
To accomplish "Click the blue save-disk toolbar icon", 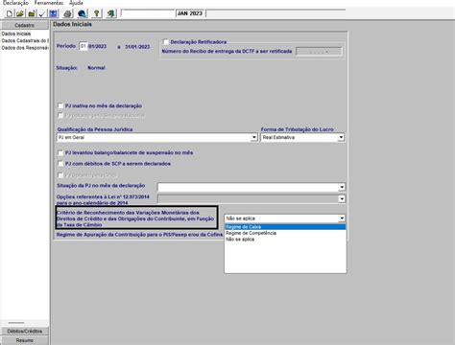I will [x=53, y=13].
